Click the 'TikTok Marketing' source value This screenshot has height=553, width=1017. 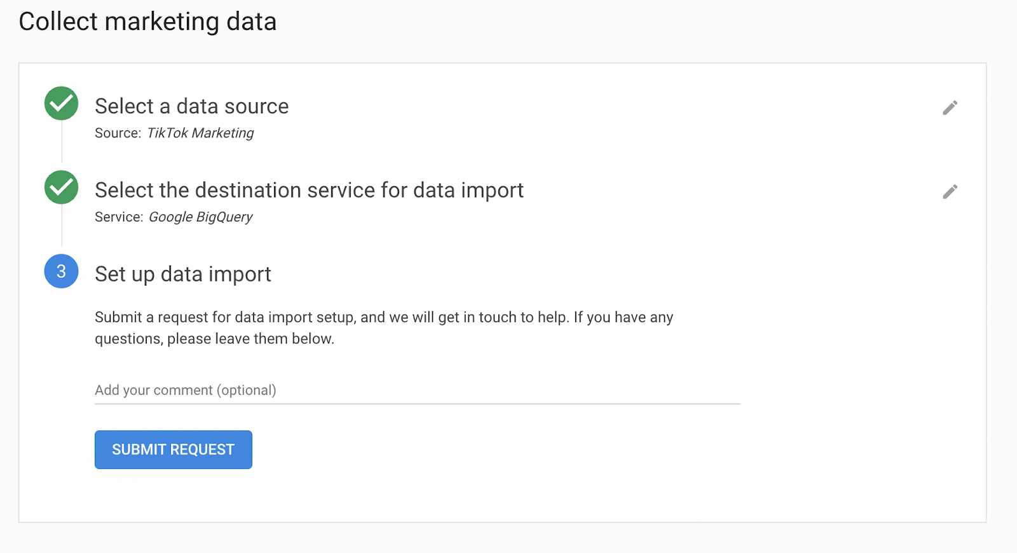tap(200, 133)
